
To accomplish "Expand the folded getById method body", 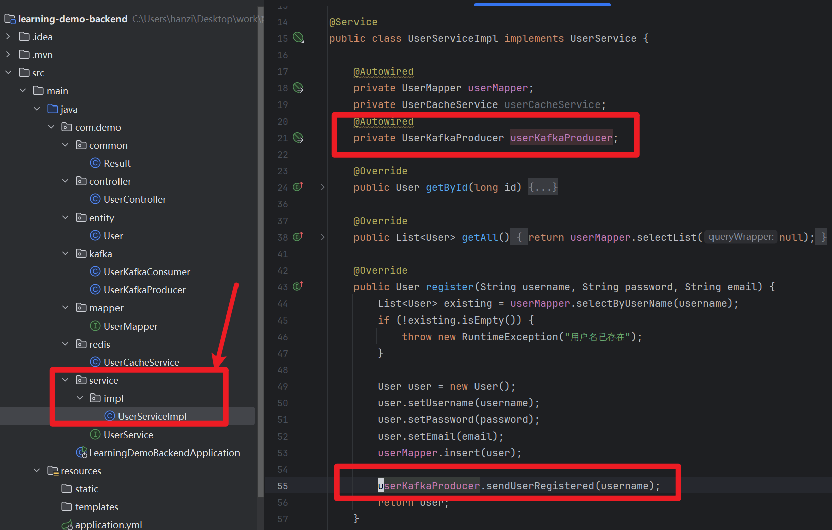I will coord(323,187).
